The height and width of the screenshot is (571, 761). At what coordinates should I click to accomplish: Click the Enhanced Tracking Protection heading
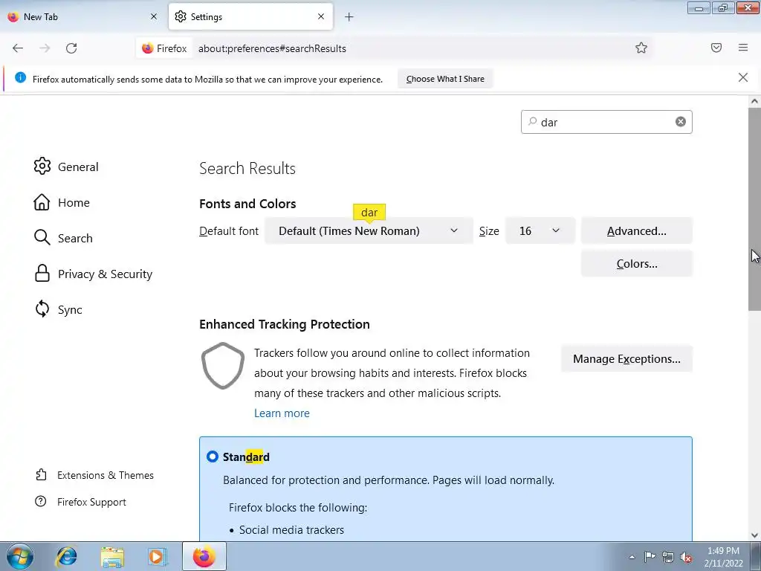[x=285, y=324]
